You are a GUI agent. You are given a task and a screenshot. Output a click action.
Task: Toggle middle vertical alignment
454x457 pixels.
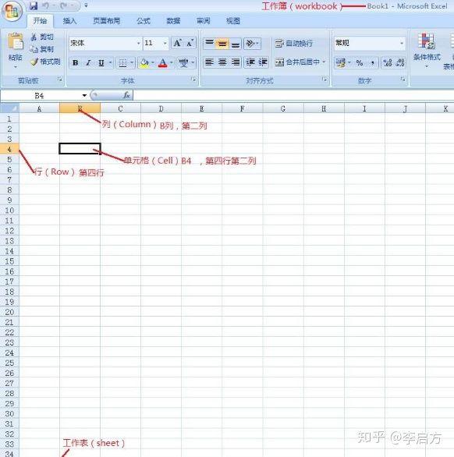(x=222, y=44)
